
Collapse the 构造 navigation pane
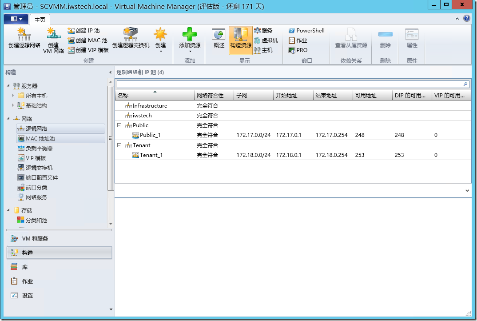(x=110, y=72)
